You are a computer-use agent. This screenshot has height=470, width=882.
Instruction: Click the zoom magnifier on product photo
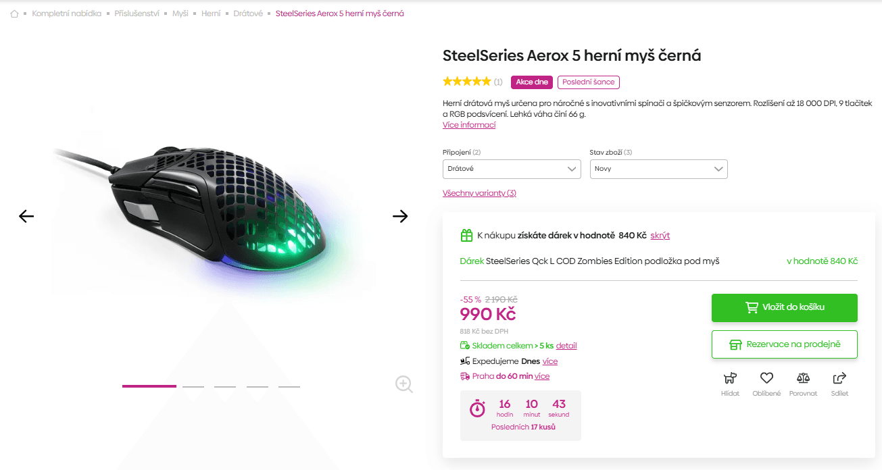tap(403, 384)
